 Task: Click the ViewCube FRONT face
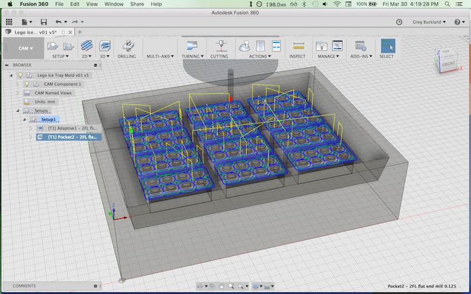(448, 64)
